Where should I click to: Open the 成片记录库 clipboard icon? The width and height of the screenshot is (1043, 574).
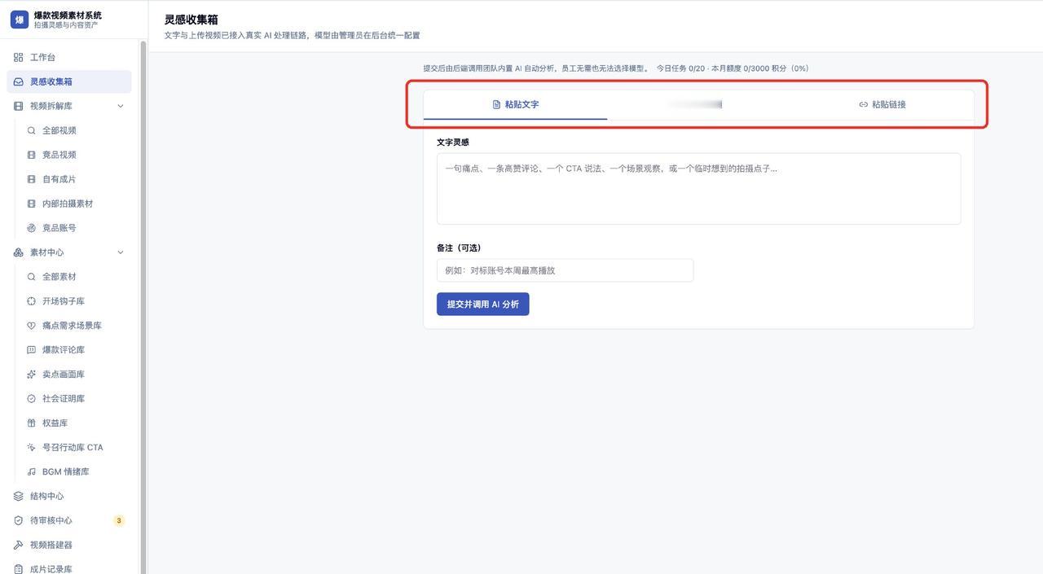(18, 569)
